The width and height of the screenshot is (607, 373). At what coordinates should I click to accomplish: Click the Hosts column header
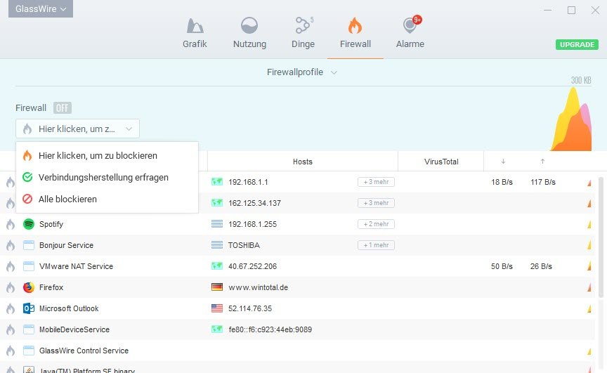303,162
